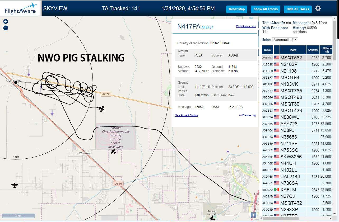Sort the table by Altitude (ft) column
339x222 pixels.
327,50
